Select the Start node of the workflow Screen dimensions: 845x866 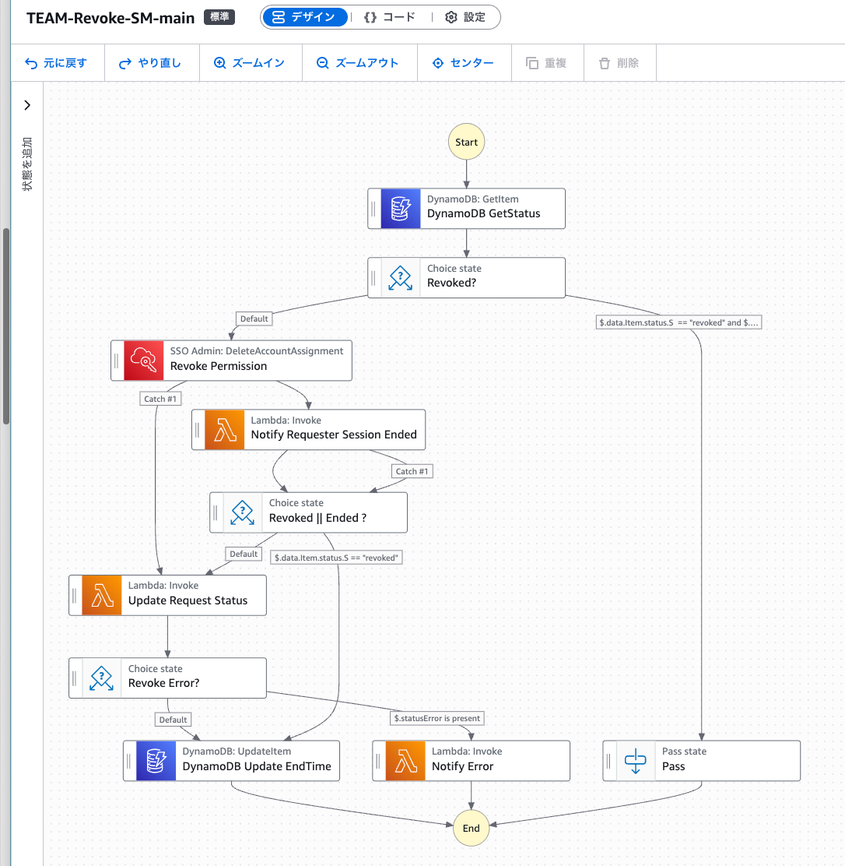pyautogui.click(x=466, y=143)
